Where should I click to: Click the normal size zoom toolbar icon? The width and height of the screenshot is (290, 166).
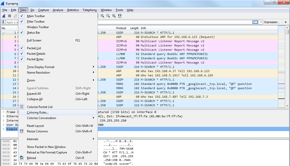[x=114, y=16]
